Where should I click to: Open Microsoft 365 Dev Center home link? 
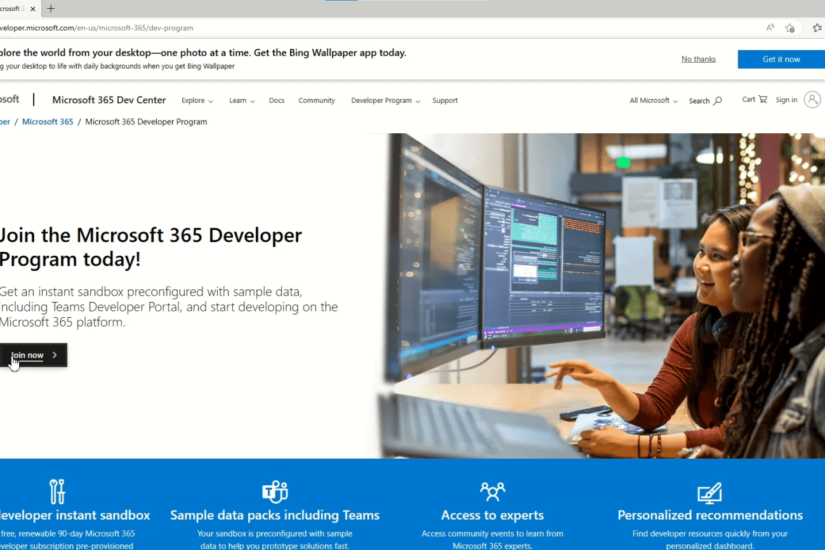click(x=109, y=100)
